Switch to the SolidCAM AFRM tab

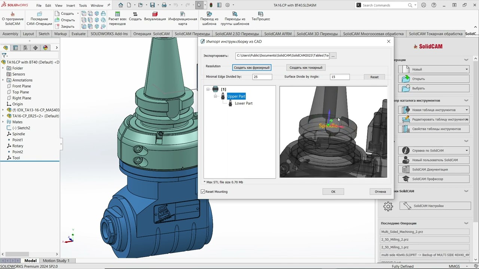pos(278,34)
